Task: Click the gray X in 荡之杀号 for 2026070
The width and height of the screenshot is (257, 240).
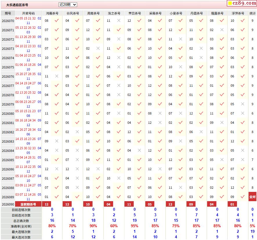Action: point(119,21)
